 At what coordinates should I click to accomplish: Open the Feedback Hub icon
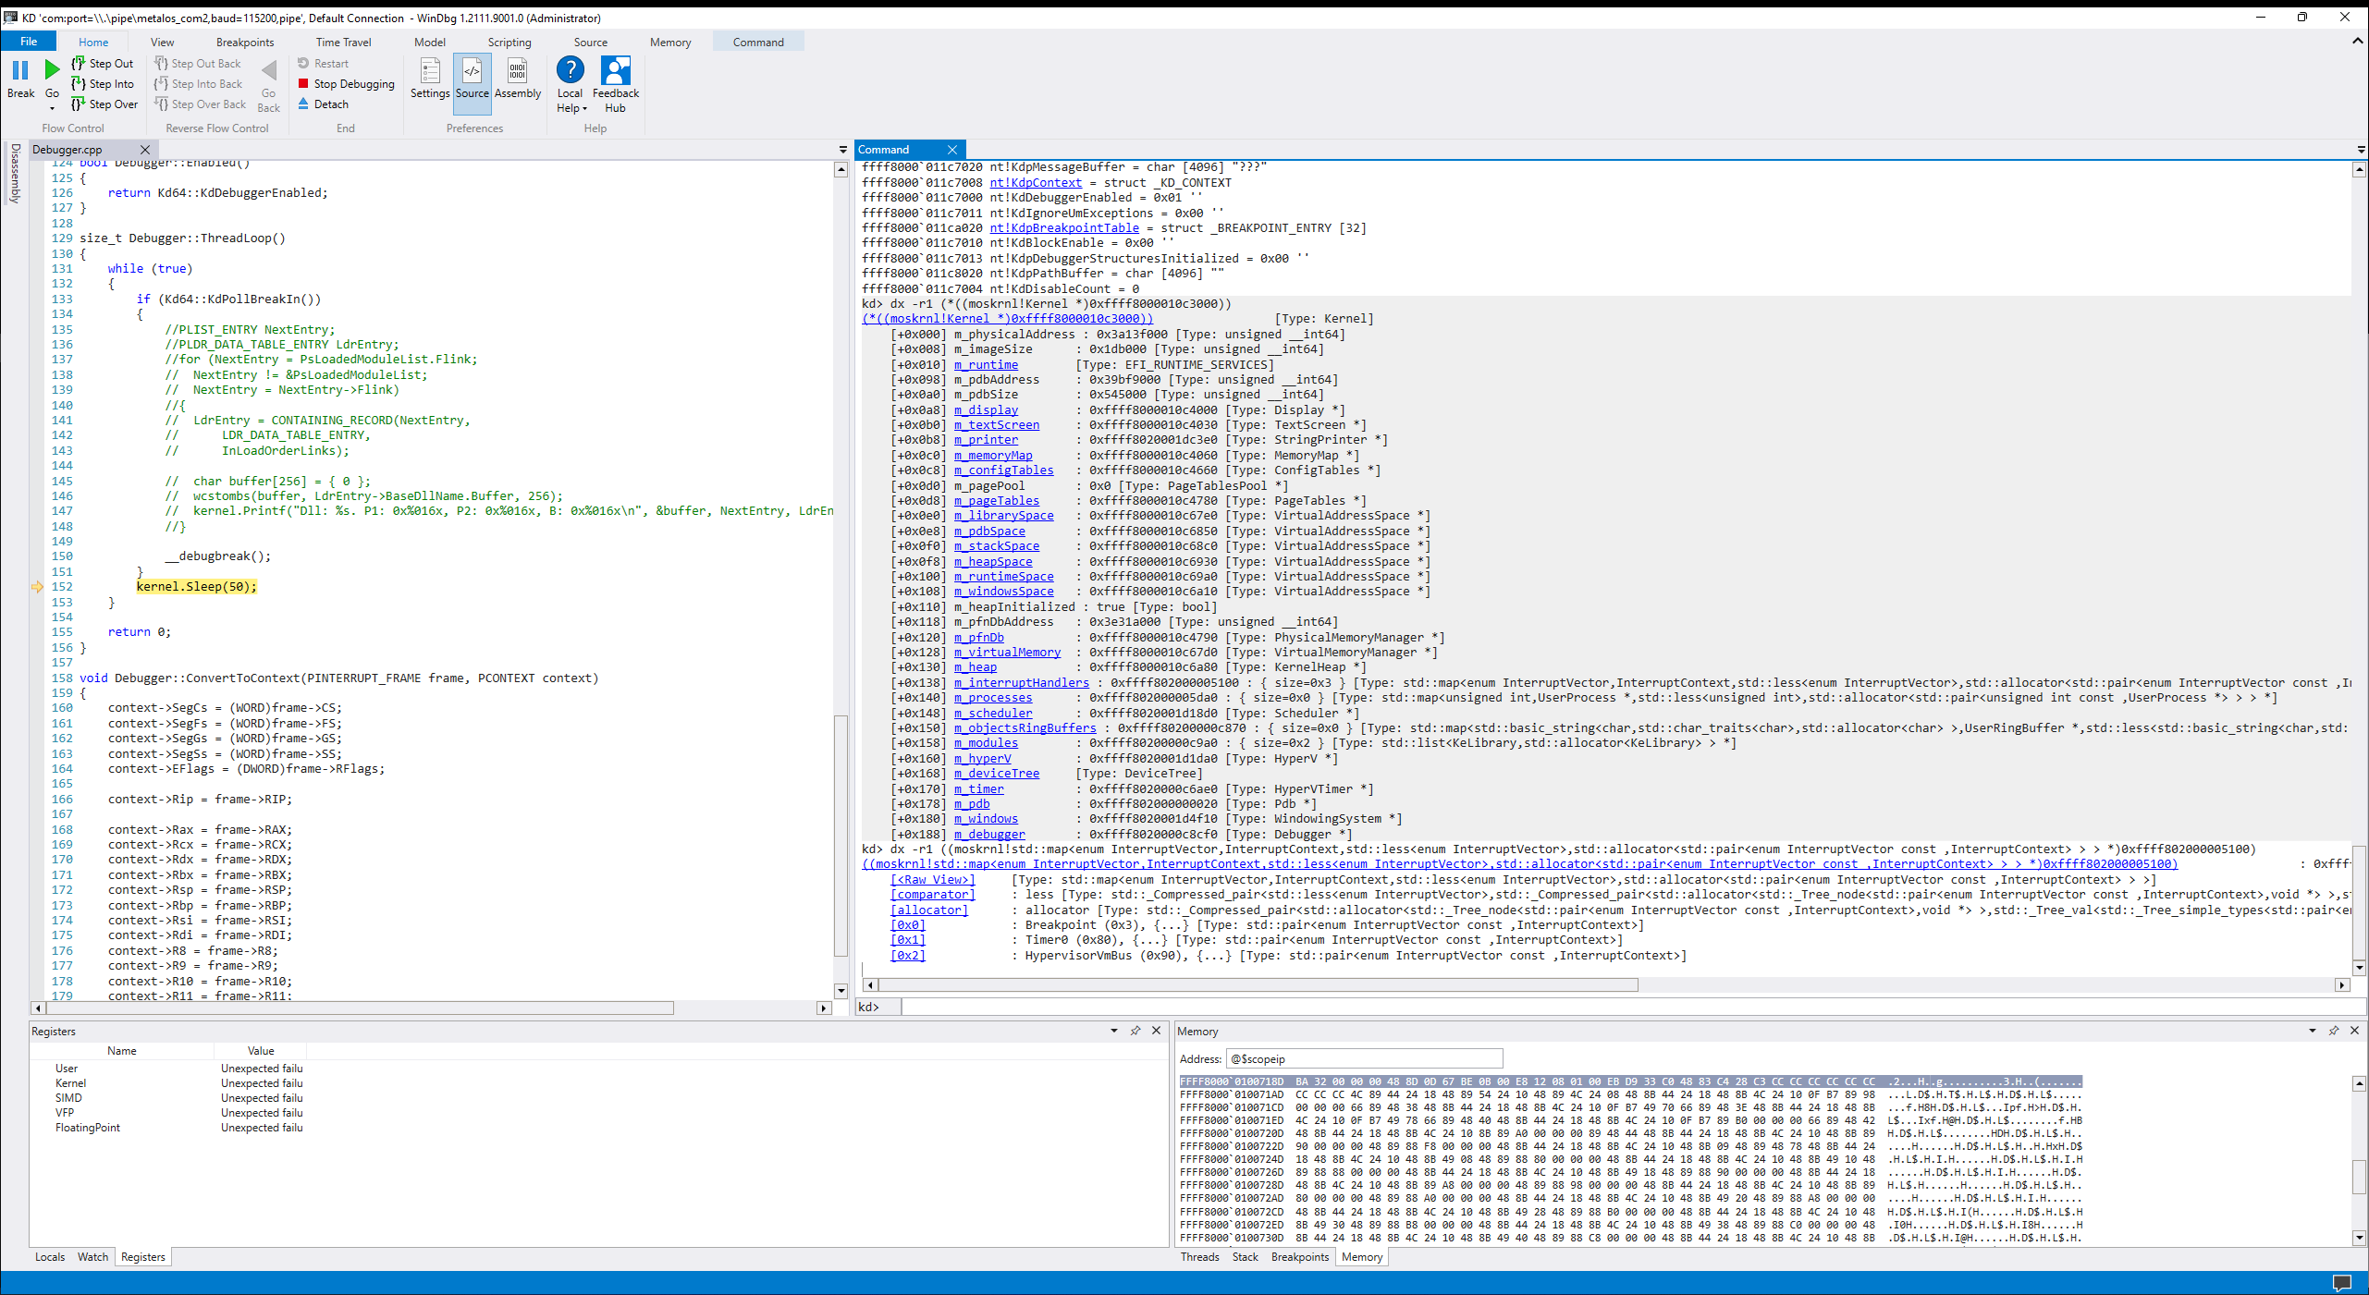pos(615,72)
